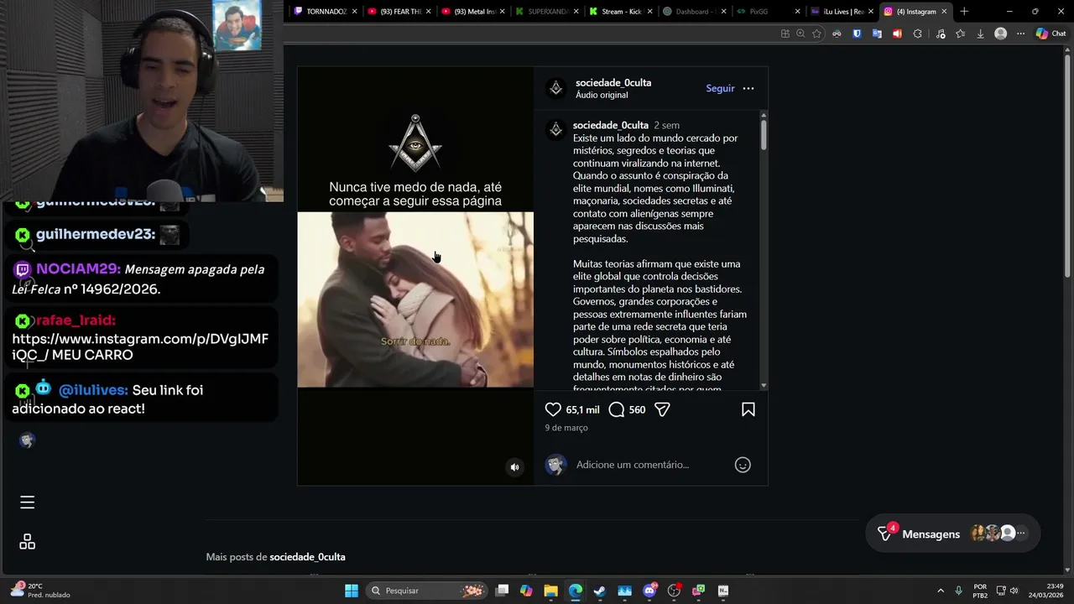Open sociedade_0culta profile from post header
Screen dimensions: 1074x604
tap(613, 82)
